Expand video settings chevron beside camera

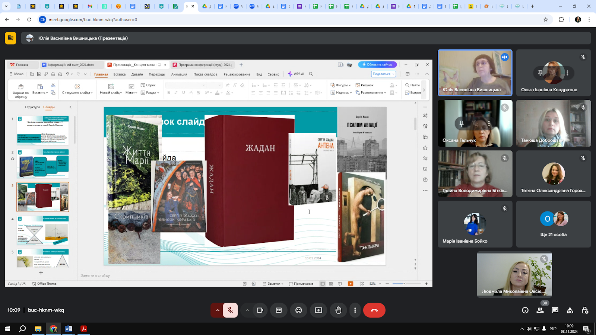click(x=247, y=310)
